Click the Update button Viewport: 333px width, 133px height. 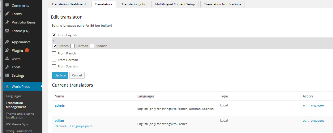60,75
